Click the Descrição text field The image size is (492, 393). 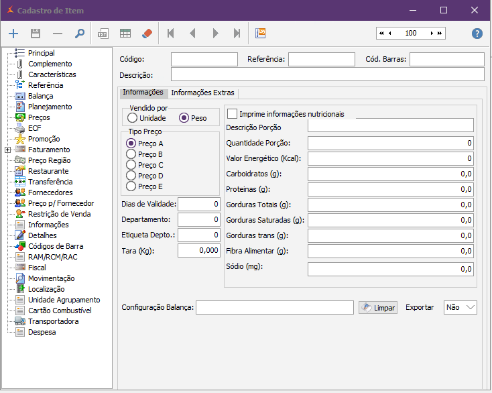[327, 74]
